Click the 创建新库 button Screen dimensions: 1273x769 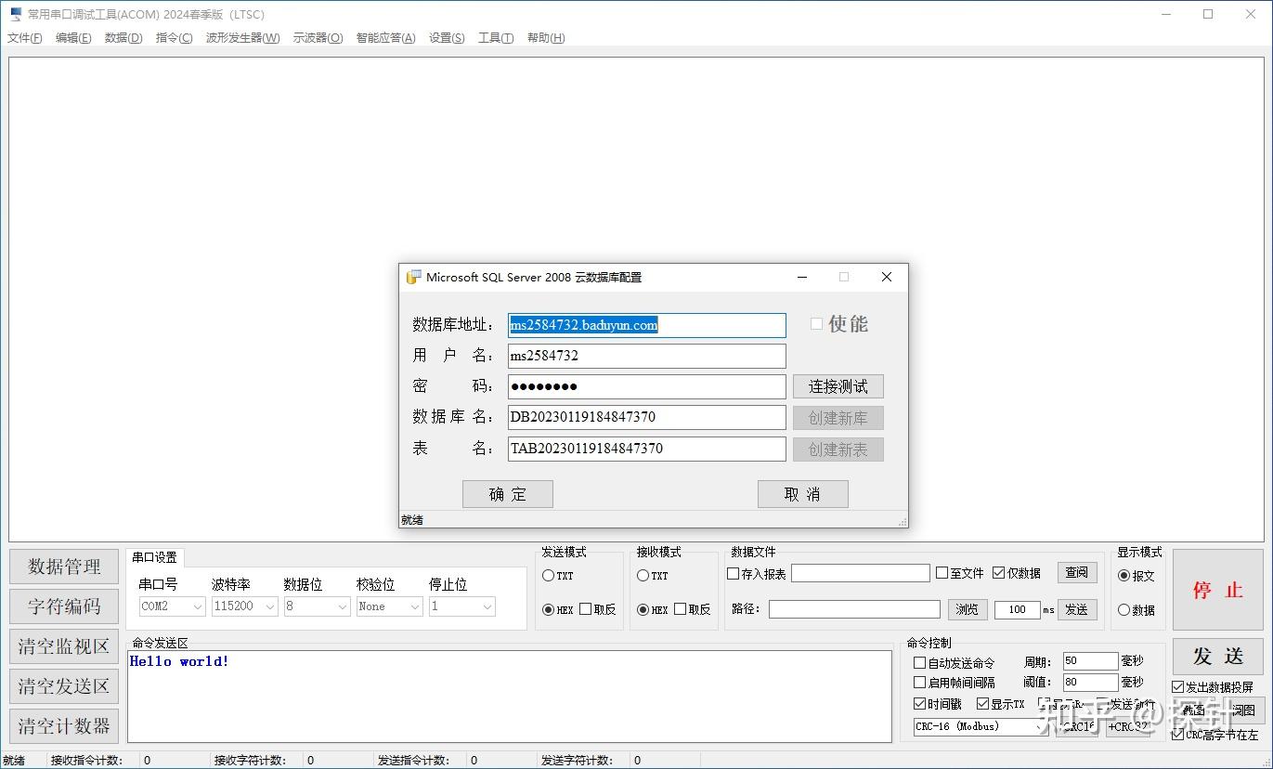pyautogui.click(x=838, y=418)
